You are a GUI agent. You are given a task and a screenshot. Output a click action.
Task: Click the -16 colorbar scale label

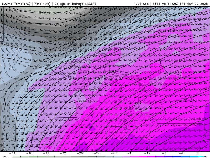point(130,153)
